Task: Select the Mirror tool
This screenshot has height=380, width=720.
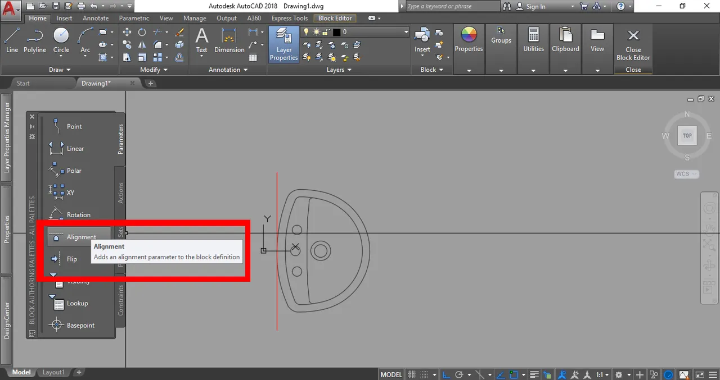Action: [142, 44]
